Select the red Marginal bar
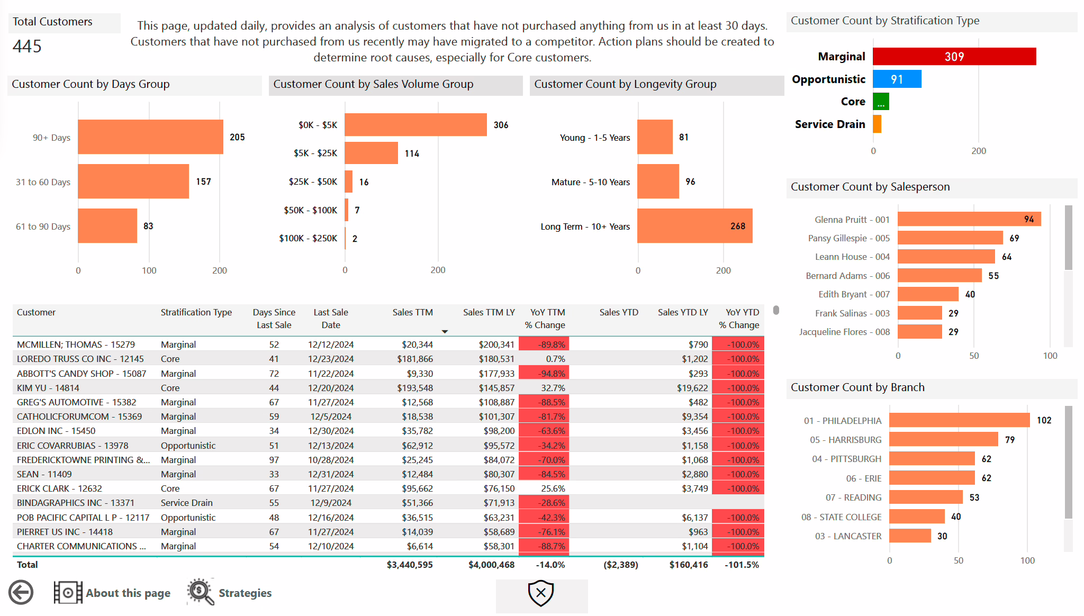 point(954,57)
